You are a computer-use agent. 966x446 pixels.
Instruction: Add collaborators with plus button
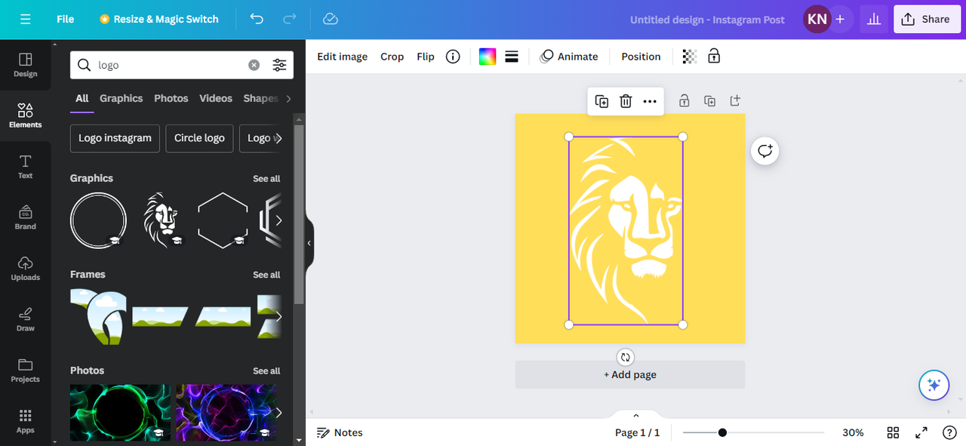pos(840,19)
